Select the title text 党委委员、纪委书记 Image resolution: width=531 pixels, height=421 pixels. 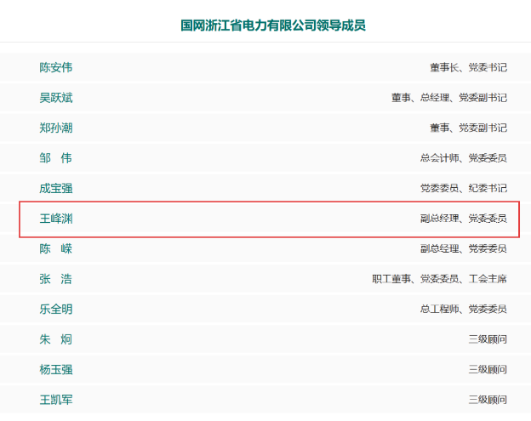click(464, 188)
